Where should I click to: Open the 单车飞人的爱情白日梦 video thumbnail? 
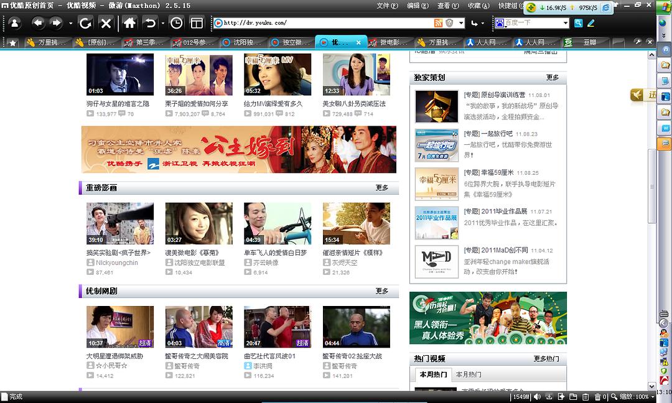[277, 223]
